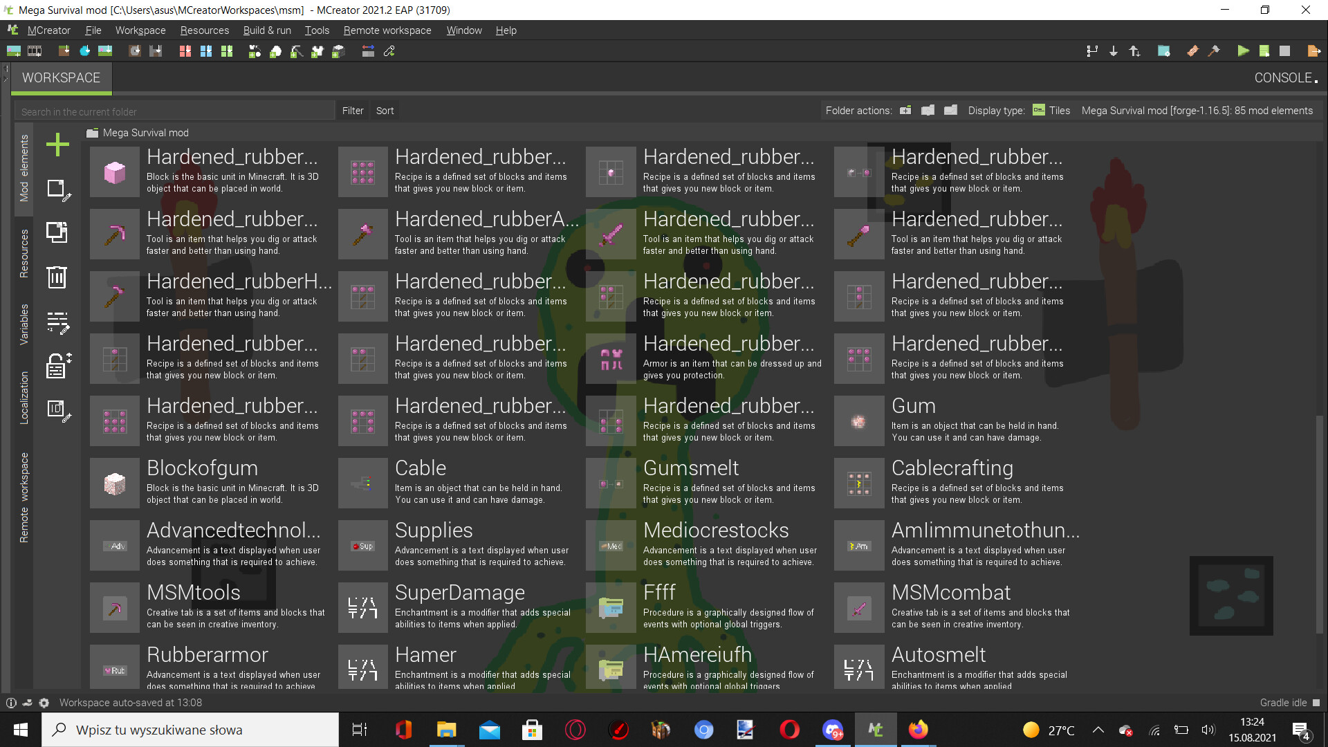The image size is (1328, 747).
Task: Click the green Run client play button
Action: pyautogui.click(x=1243, y=51)
